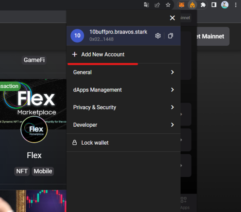Click the GameFi tag
The width and height of the screenshot is (241, 212).
click(x=34, y=60)
